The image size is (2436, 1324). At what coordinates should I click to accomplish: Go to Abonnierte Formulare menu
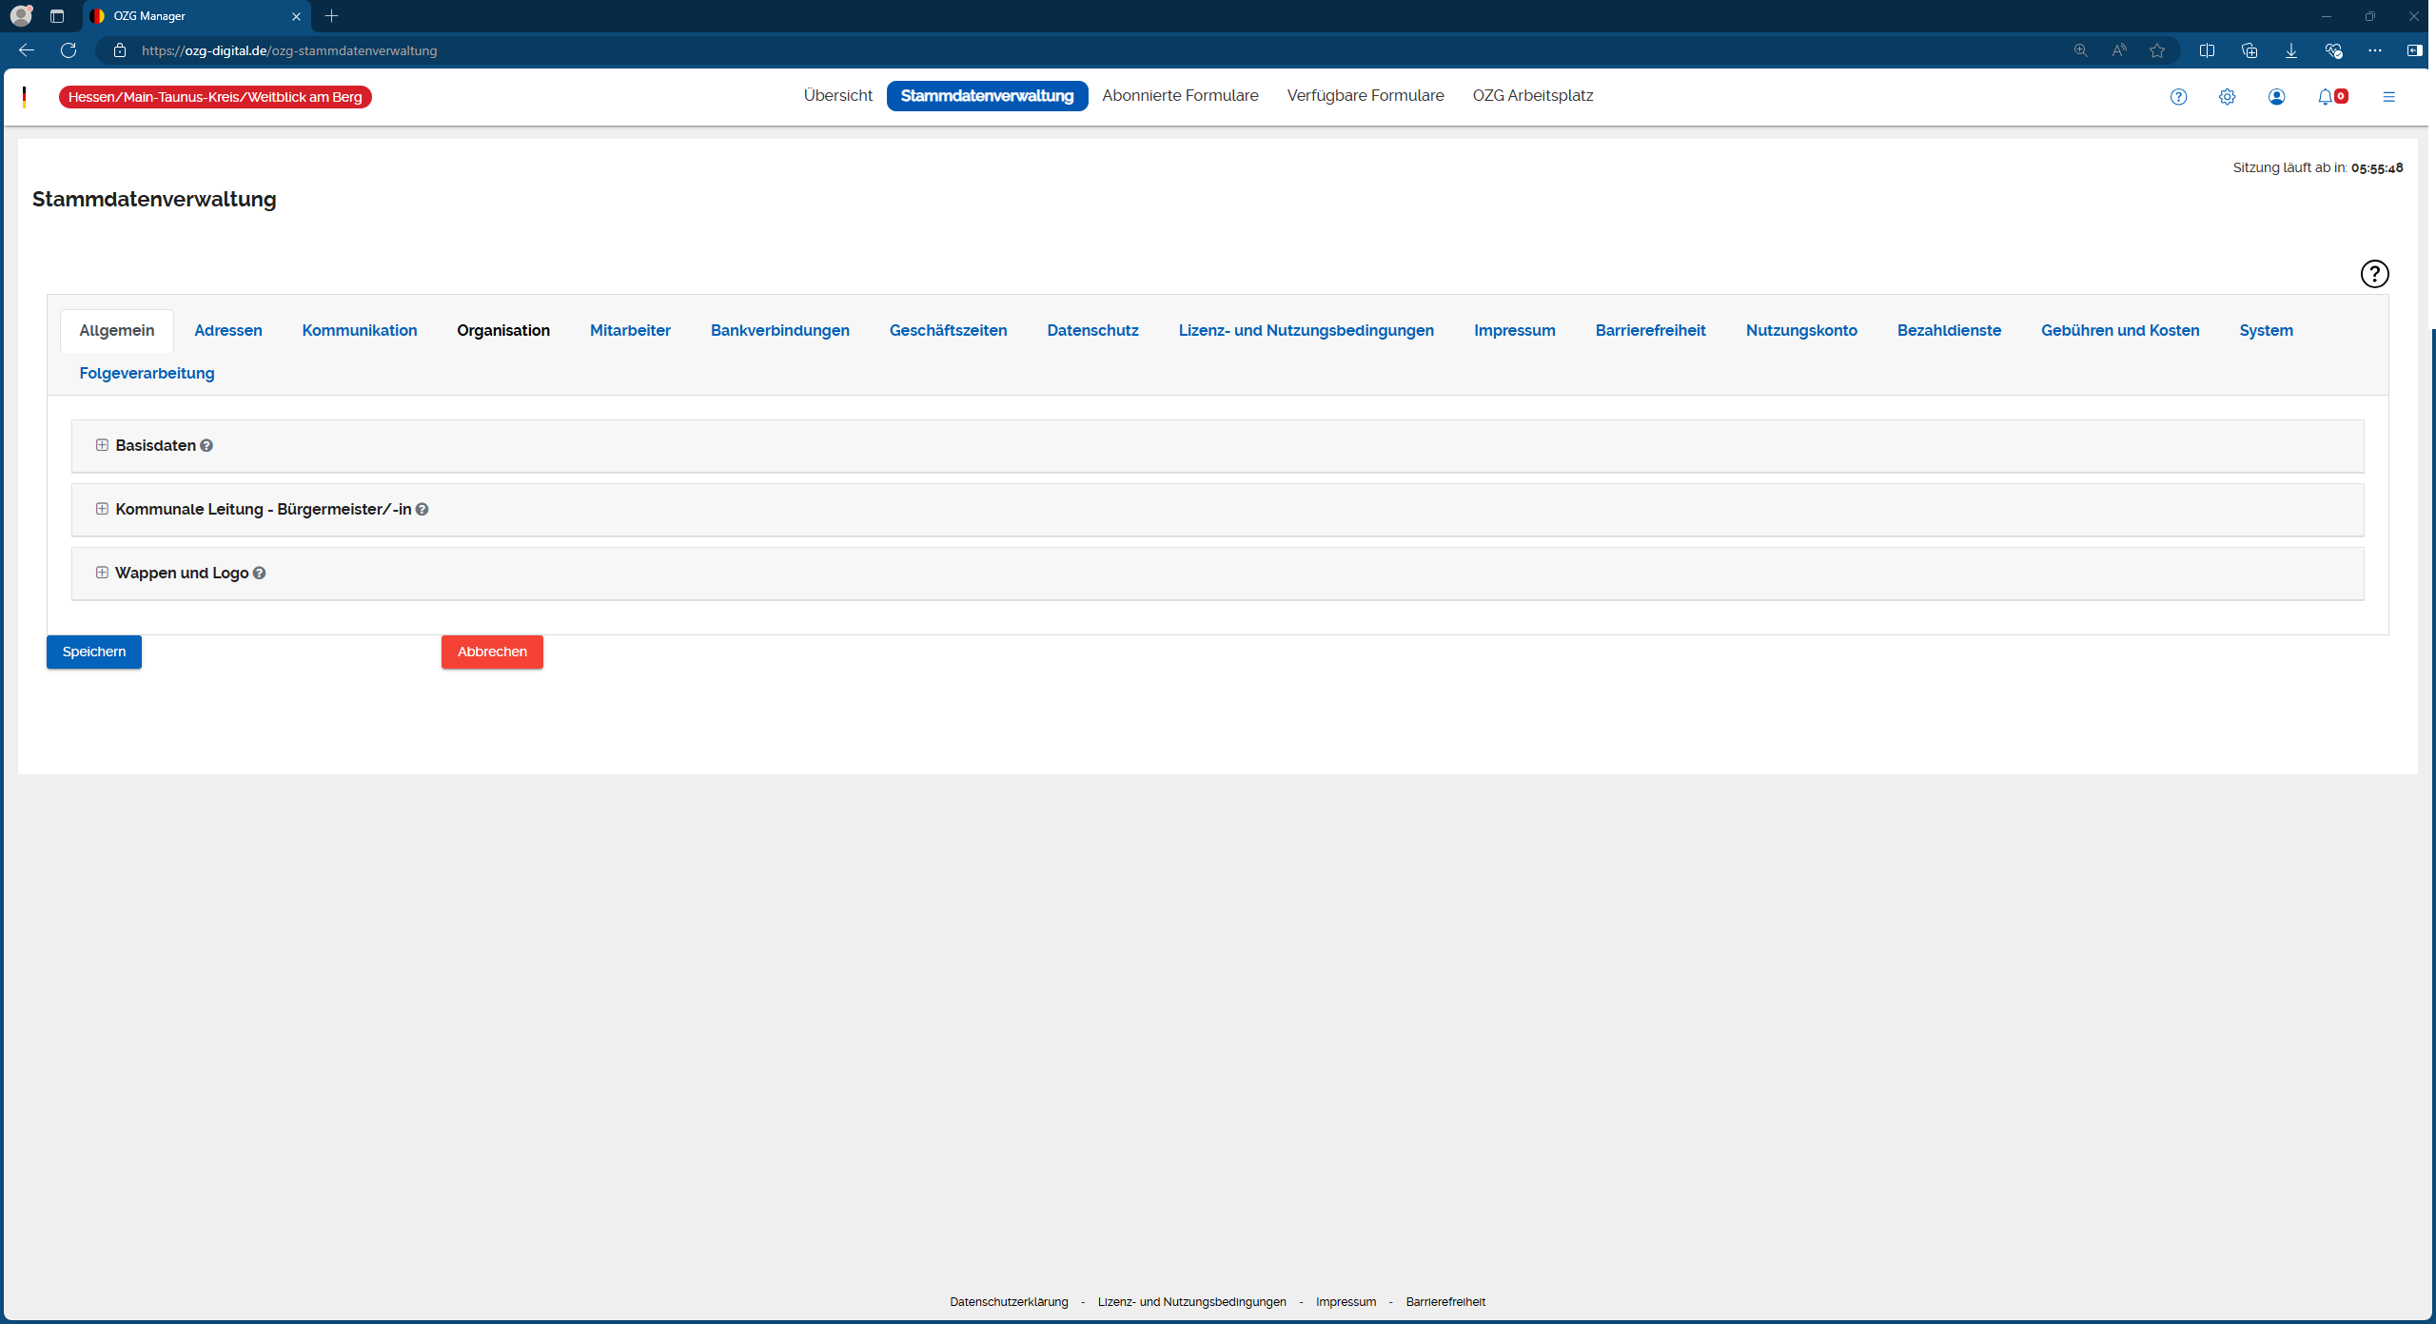pos(1180,95)
